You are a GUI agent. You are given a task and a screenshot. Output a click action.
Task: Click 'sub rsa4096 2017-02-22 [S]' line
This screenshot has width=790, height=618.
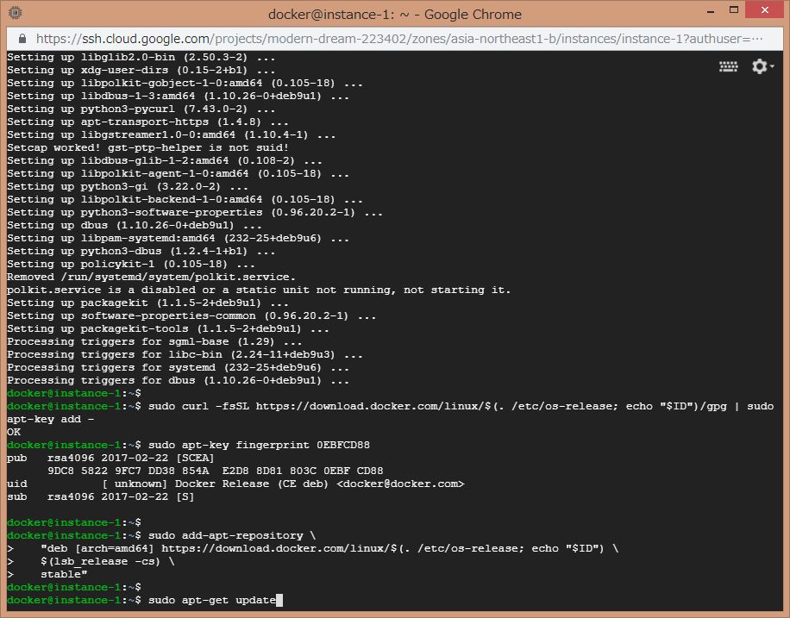pos(100,496)
